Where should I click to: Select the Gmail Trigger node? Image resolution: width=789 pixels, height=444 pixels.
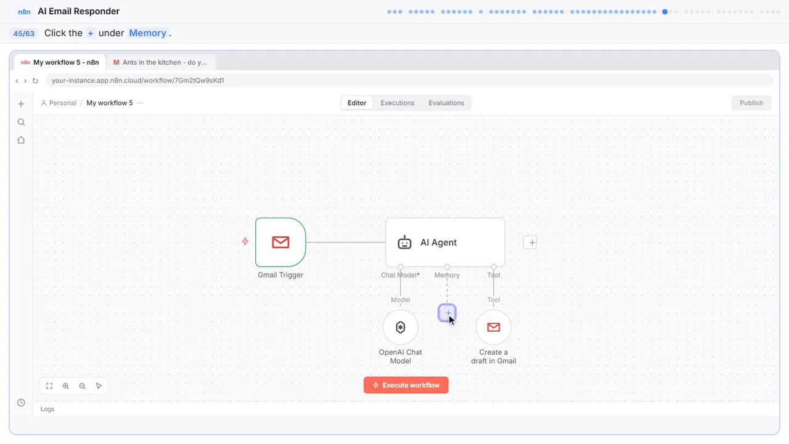pos(280,242)
